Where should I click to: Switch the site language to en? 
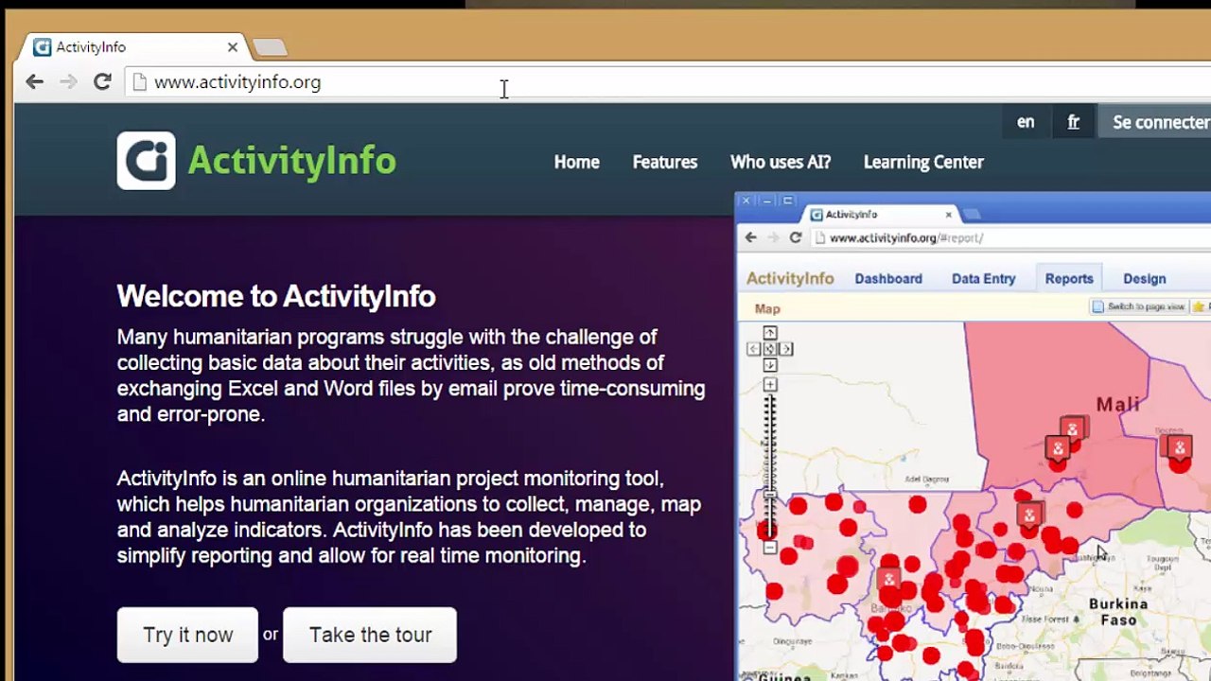pyautogui.click(x=1026, y=122)
